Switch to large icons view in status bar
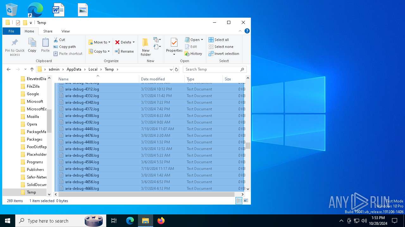405x227 pixels. (246, 201)
